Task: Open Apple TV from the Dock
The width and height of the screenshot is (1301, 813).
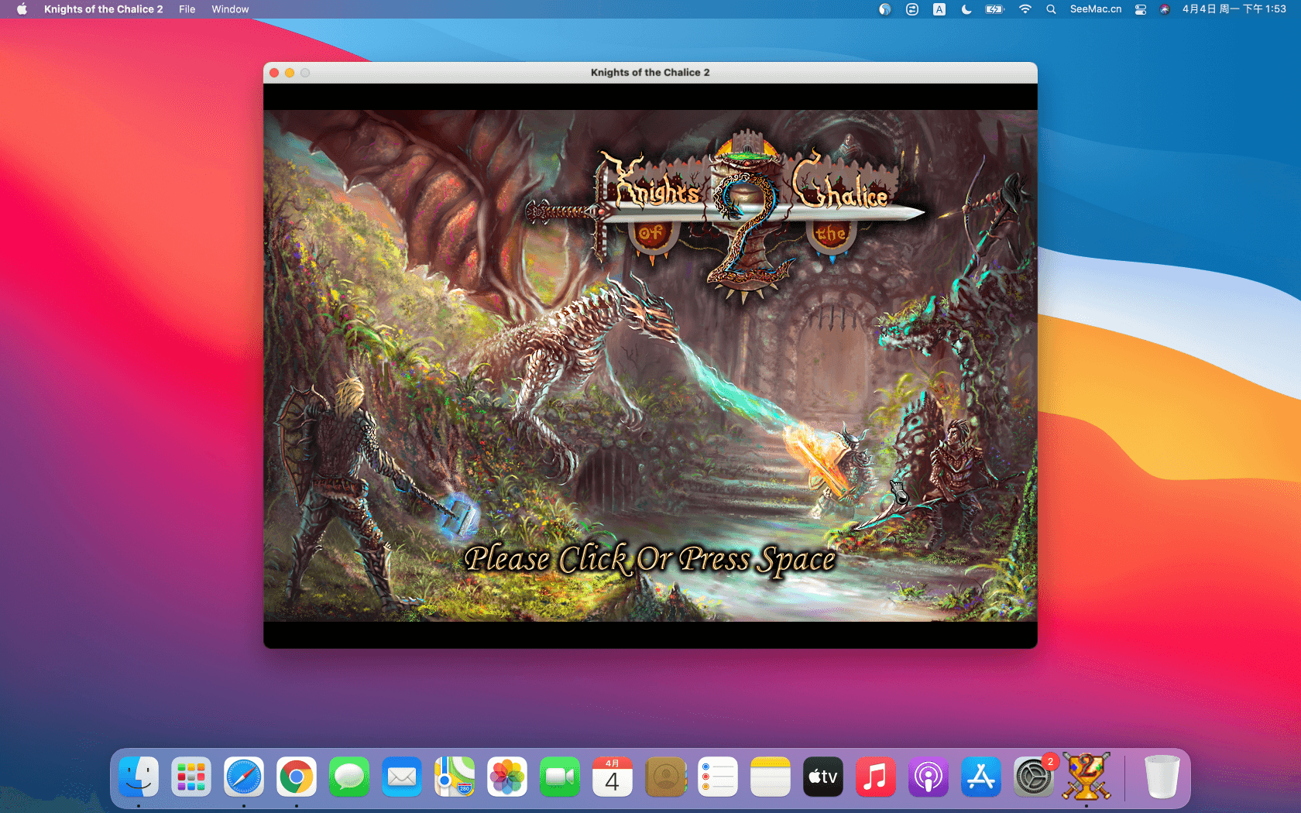Action: [x=823, y=777]
